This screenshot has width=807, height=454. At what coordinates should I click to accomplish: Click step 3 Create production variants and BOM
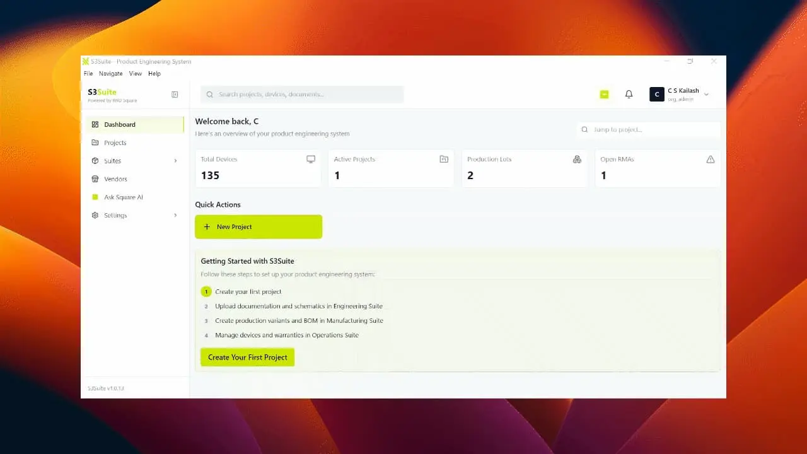[x=299, y=321]
